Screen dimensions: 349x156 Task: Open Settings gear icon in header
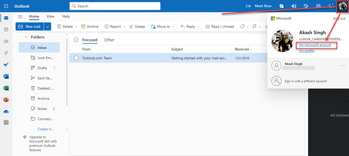[318, 6]
